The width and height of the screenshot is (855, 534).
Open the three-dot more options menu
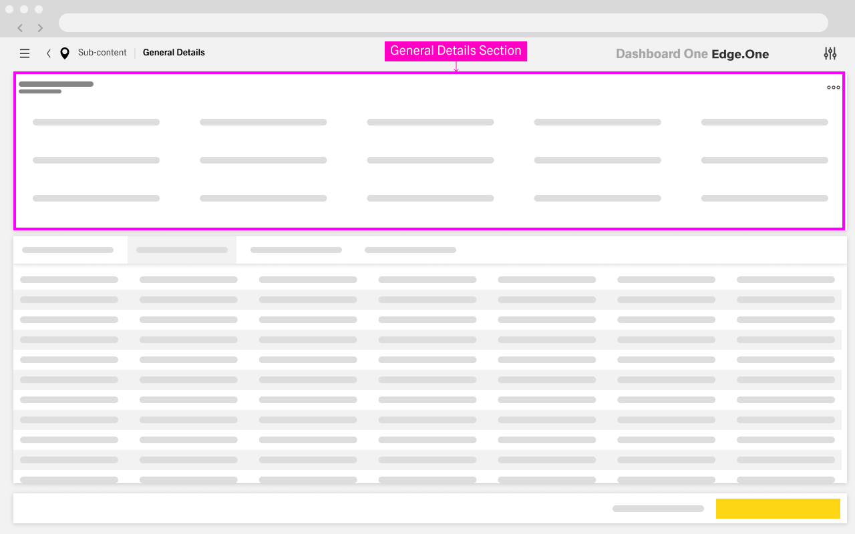pyautogui.click(x=834, y=87)
